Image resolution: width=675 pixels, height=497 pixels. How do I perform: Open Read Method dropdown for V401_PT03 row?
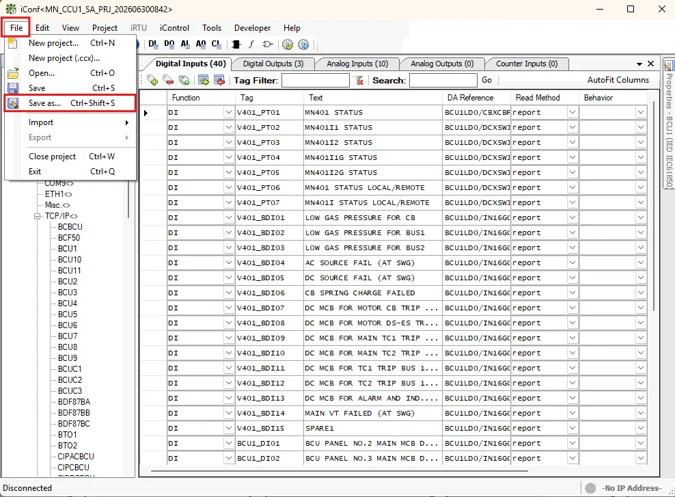pyautogui.click(x=572, y=143)
